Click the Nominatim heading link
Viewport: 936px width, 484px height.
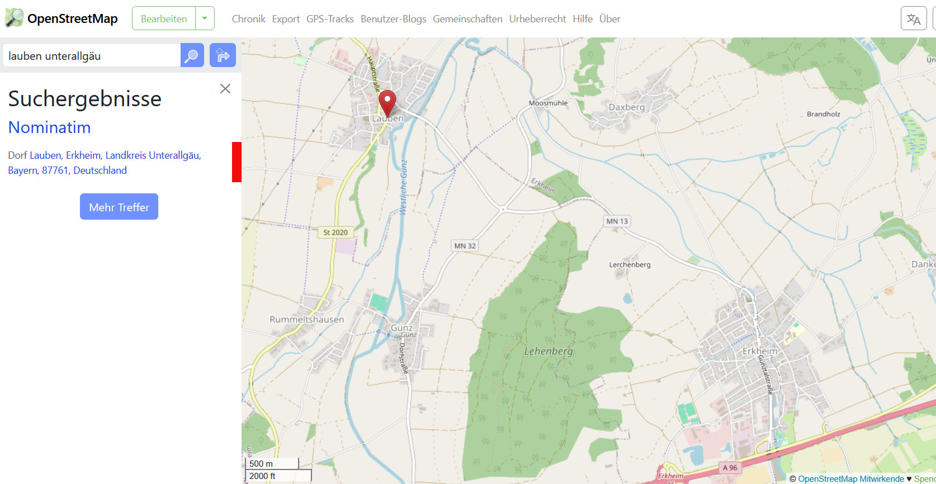[49, 127]
